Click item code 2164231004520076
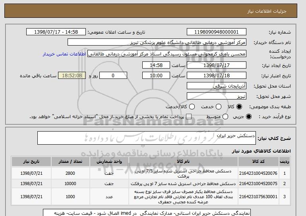 (258, 173)
